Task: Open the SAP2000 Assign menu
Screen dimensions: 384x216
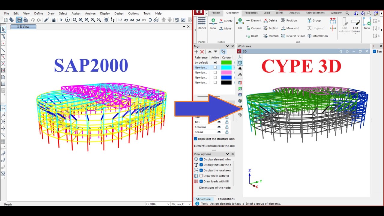Action: 76,13
